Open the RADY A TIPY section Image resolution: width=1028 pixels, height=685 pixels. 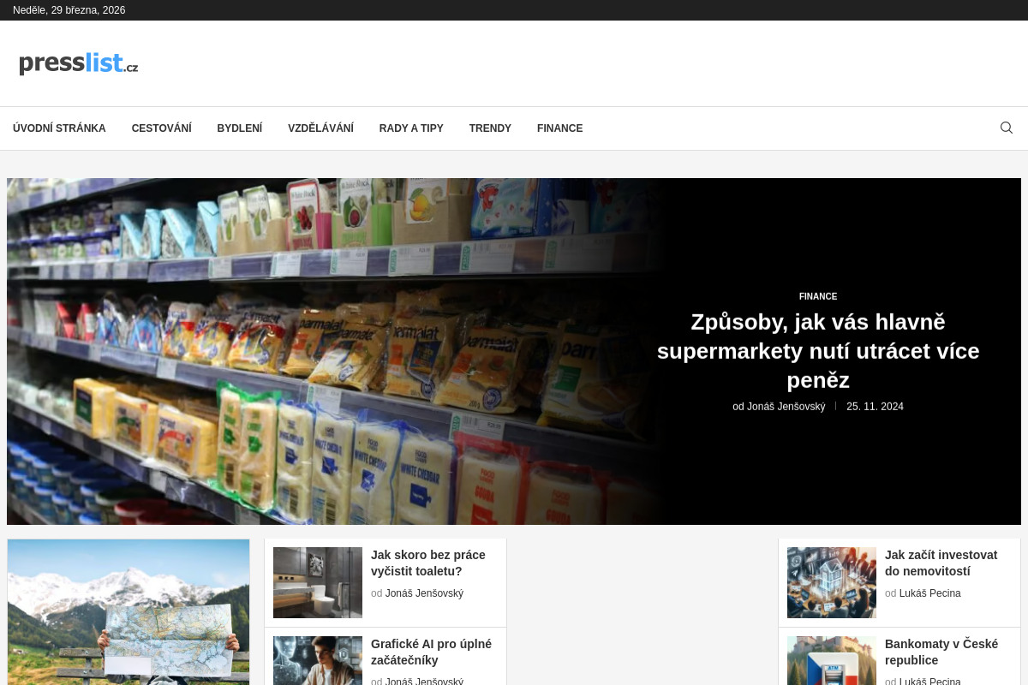411,128
